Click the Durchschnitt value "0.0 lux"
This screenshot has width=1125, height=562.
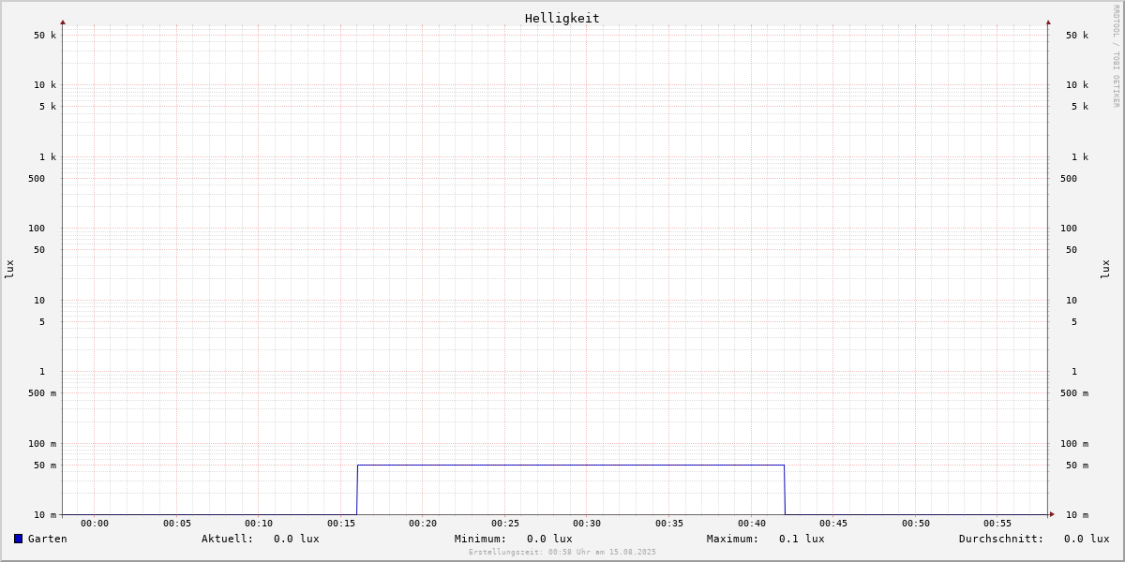point(1087,539)
